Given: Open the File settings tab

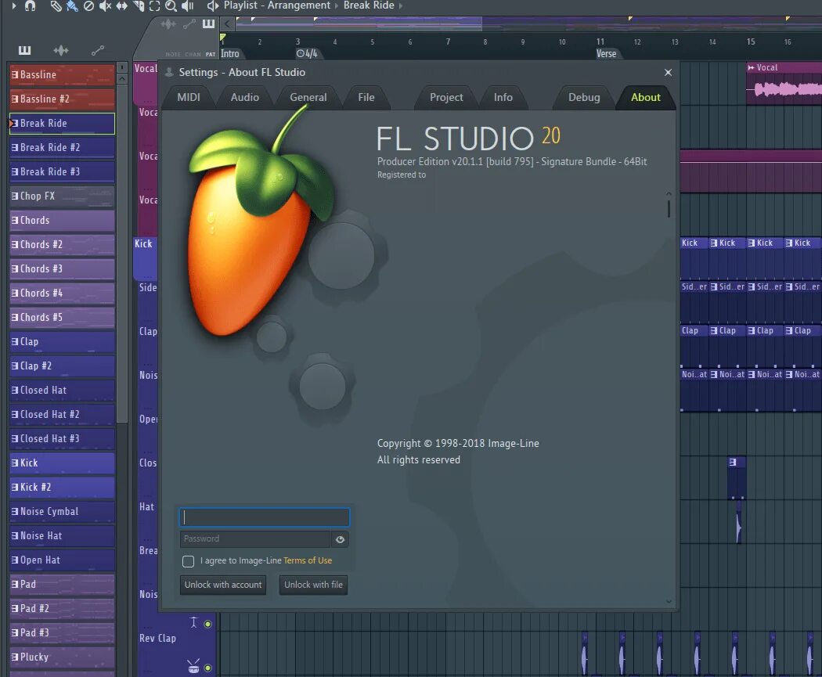Looking at the screenshot, I should click(x=366, y=98).
